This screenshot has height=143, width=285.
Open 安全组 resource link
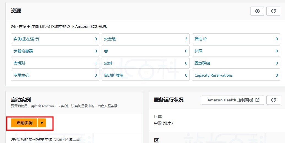pos(110,39)
